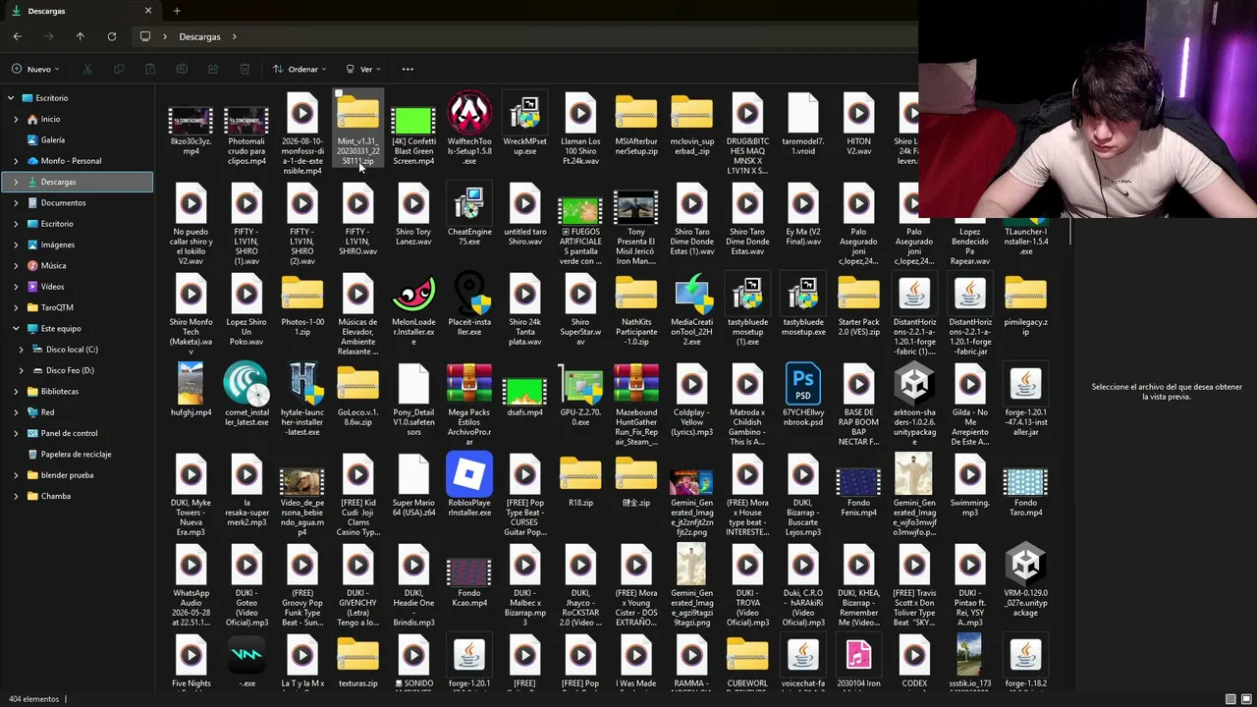Screen dimensions: 1257x707
Task: Select the MediaCreationTool_22H2.exe icon
Action: tap(691, 295)
